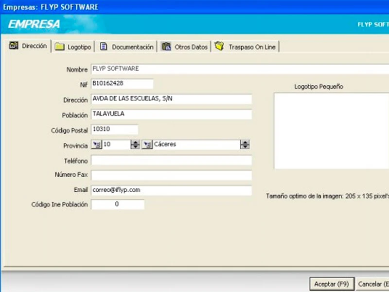Click the Provincia code field showing 10

click(x=117, y=145)
